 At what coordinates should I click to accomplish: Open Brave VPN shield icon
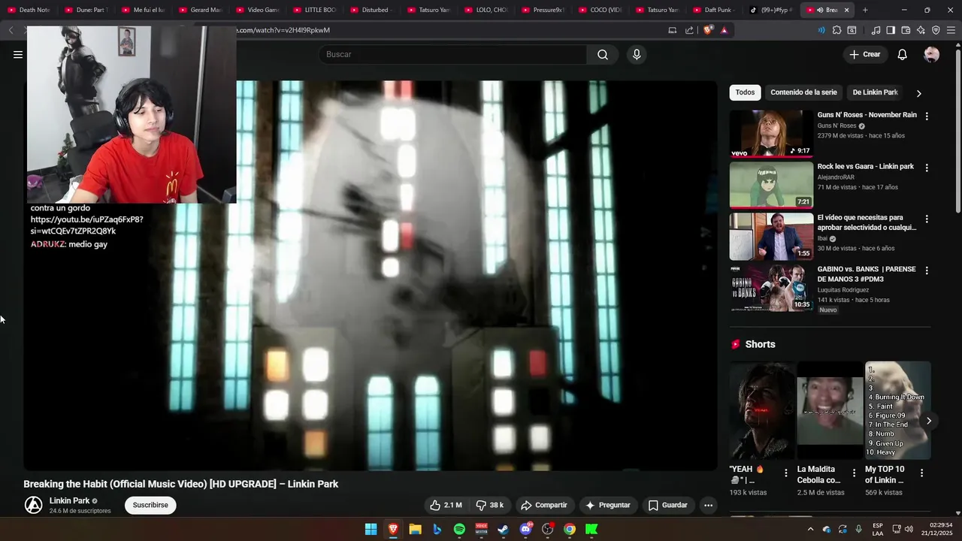[x=936, y=30]
